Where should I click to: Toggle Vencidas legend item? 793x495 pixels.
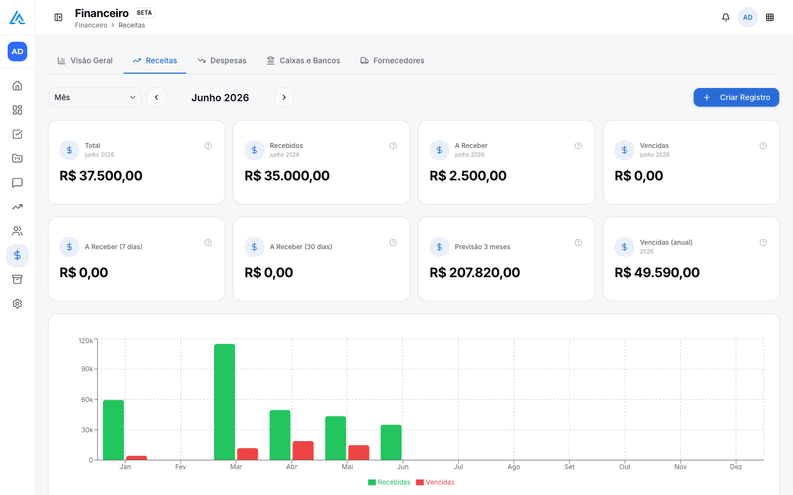[435, 482]
